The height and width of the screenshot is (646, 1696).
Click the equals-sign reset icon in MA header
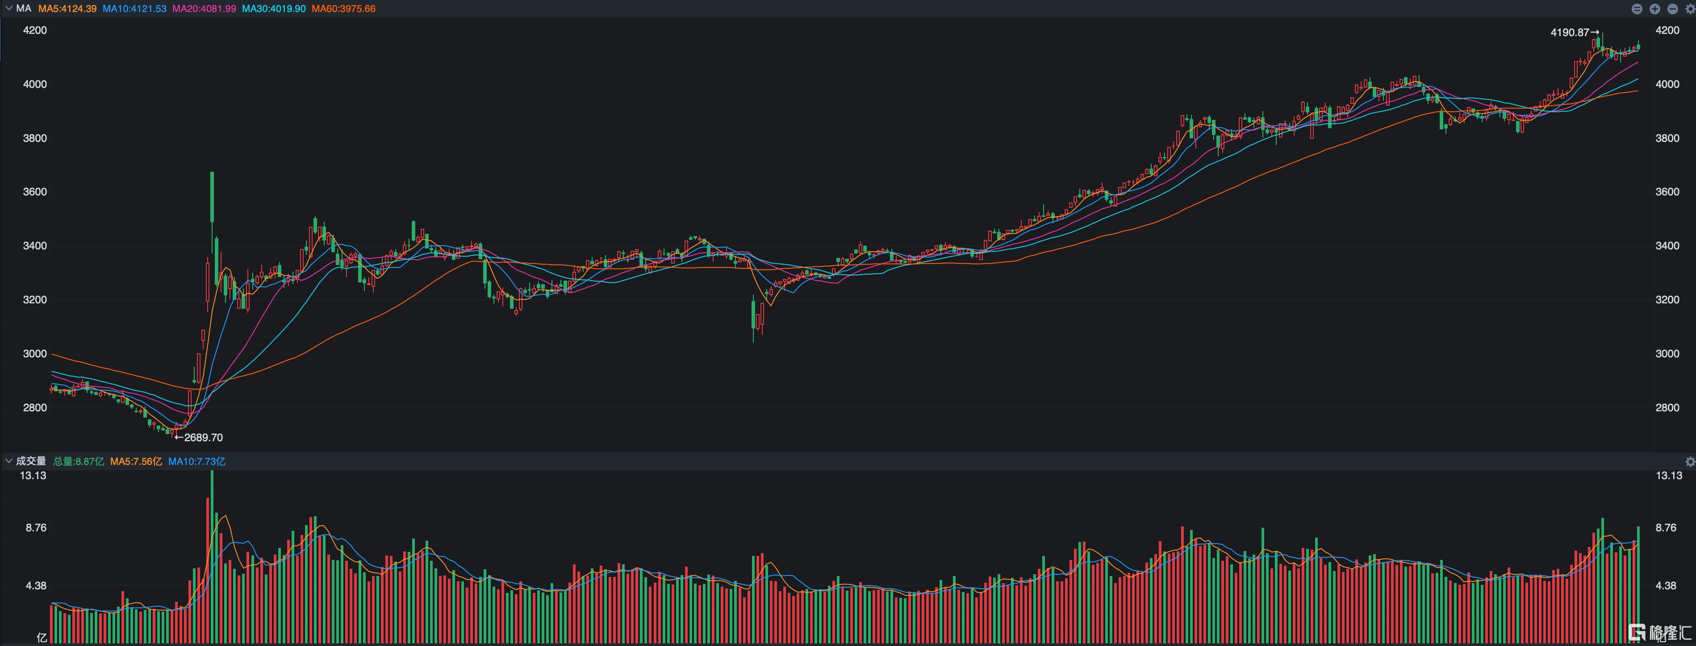click(1637, 8)
